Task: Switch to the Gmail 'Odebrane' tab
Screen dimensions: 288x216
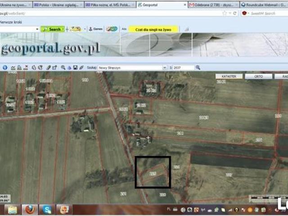Action: (x=214, y=5)
